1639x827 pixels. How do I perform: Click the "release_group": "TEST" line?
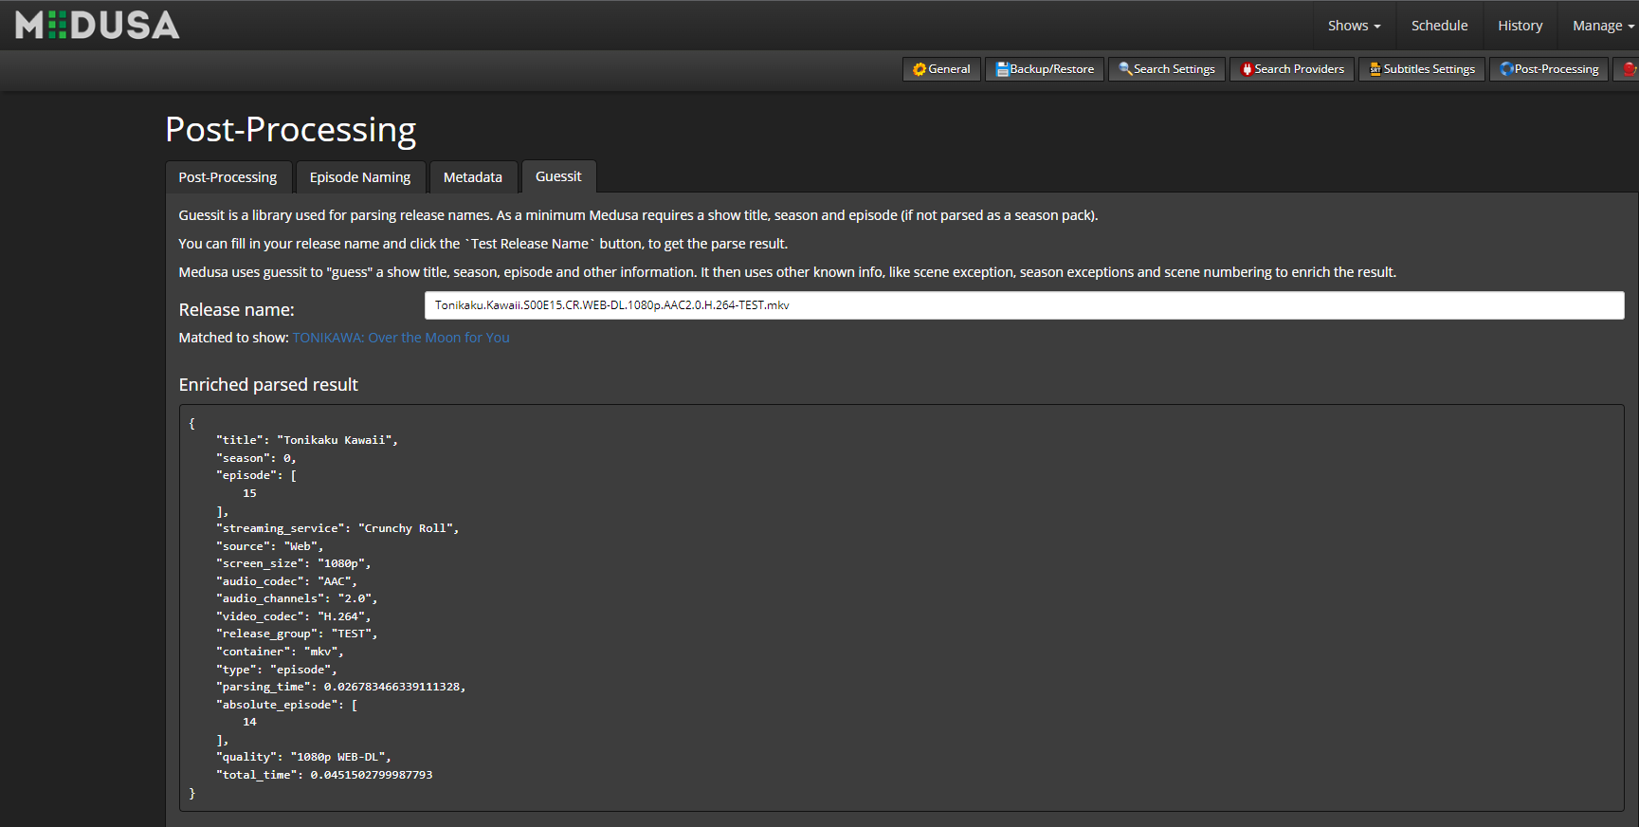[x=297, y=634]
